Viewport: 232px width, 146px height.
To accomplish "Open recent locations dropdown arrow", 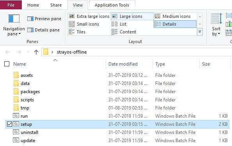I will coord(28,52).
